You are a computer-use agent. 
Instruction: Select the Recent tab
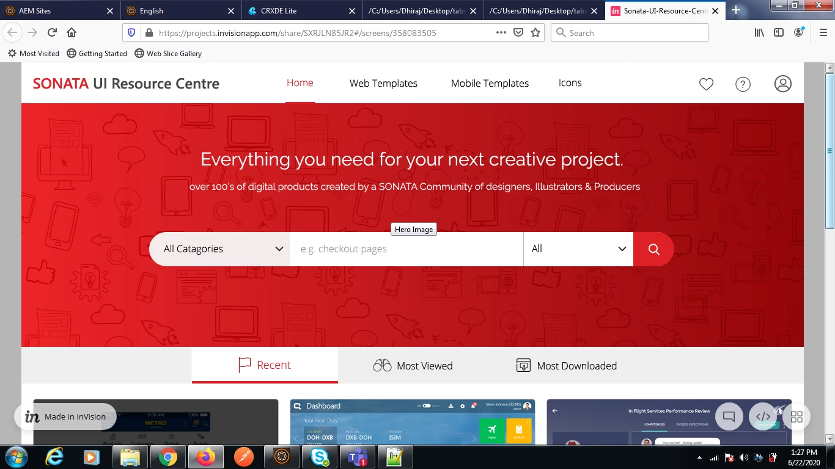click(x=265, y=365)
